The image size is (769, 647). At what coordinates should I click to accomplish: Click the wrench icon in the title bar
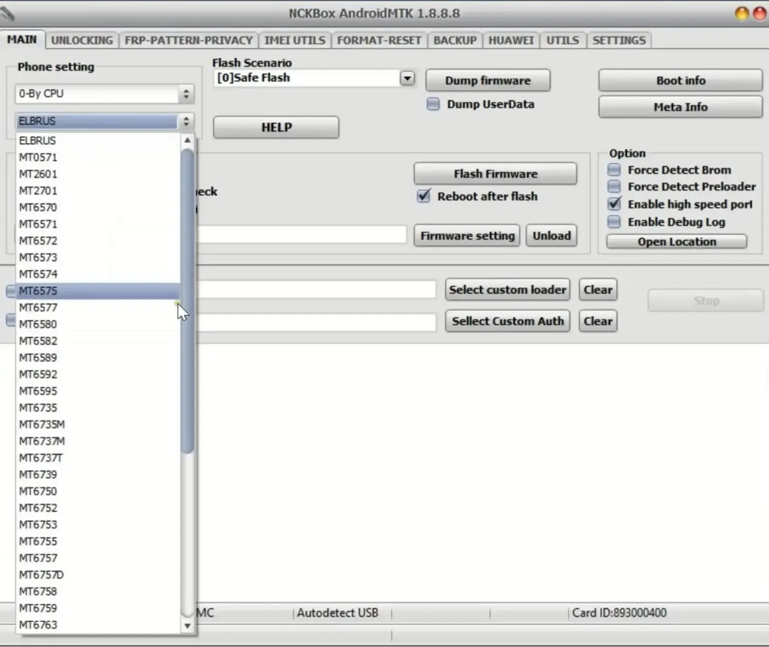click(7, 14)
